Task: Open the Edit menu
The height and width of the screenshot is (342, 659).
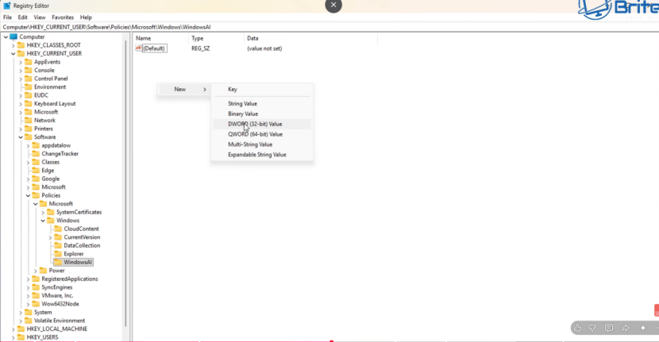Action: tap(23, 17)
